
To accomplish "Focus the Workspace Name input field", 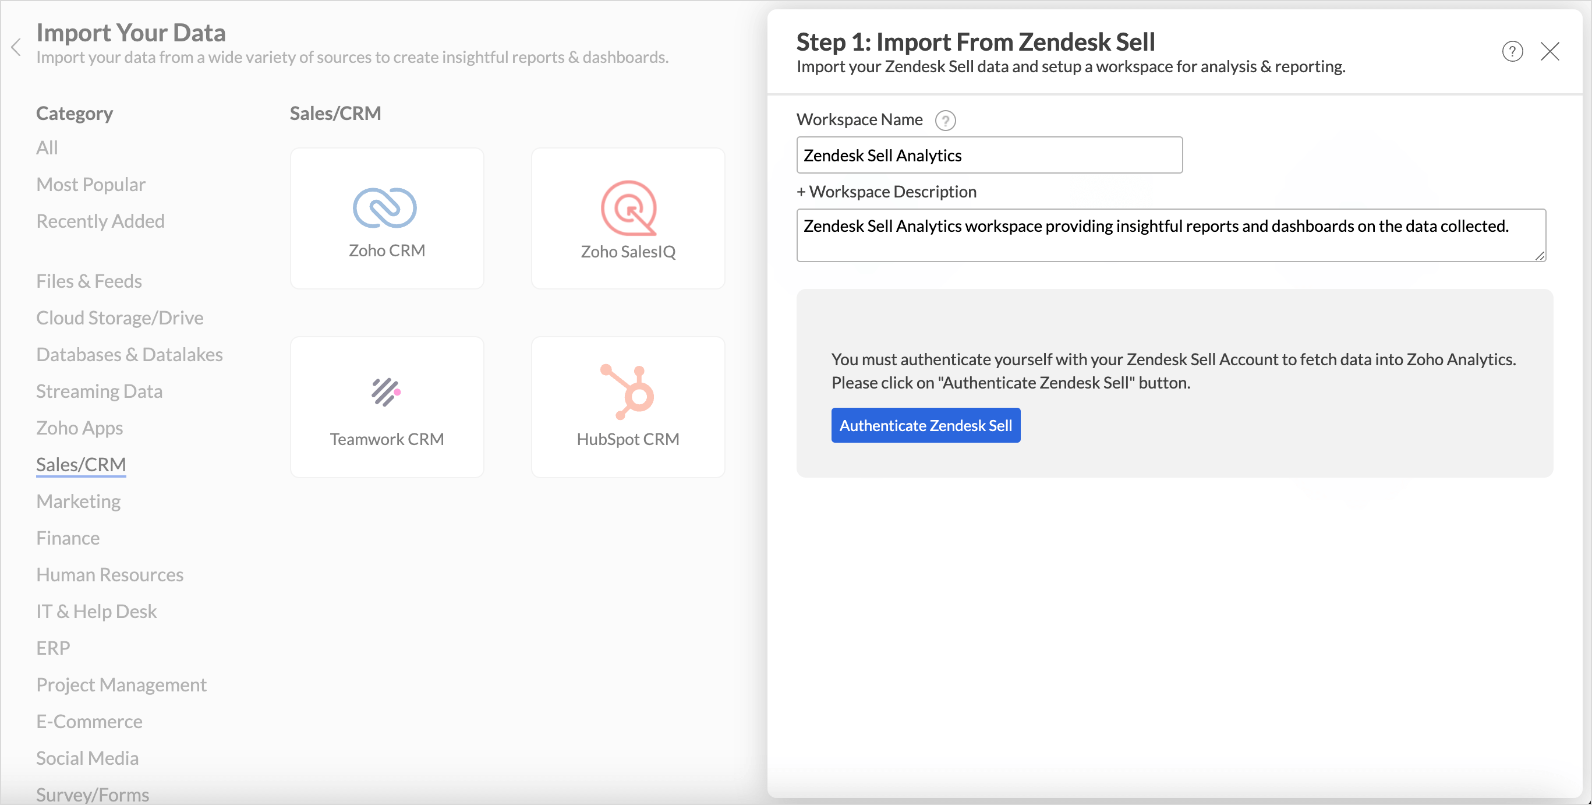I will pyautogui.click(x=989, y=155).
